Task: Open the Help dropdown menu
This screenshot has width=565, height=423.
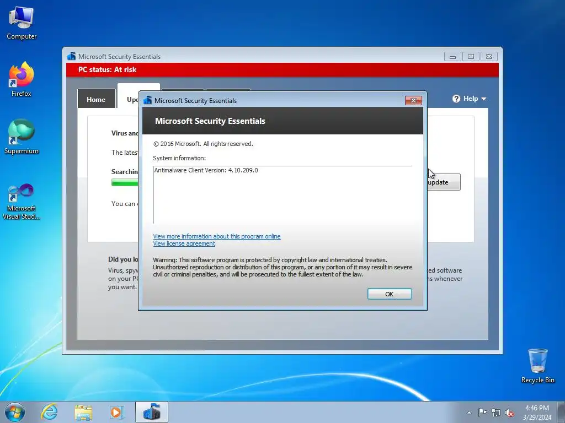Action: point(470,99)
